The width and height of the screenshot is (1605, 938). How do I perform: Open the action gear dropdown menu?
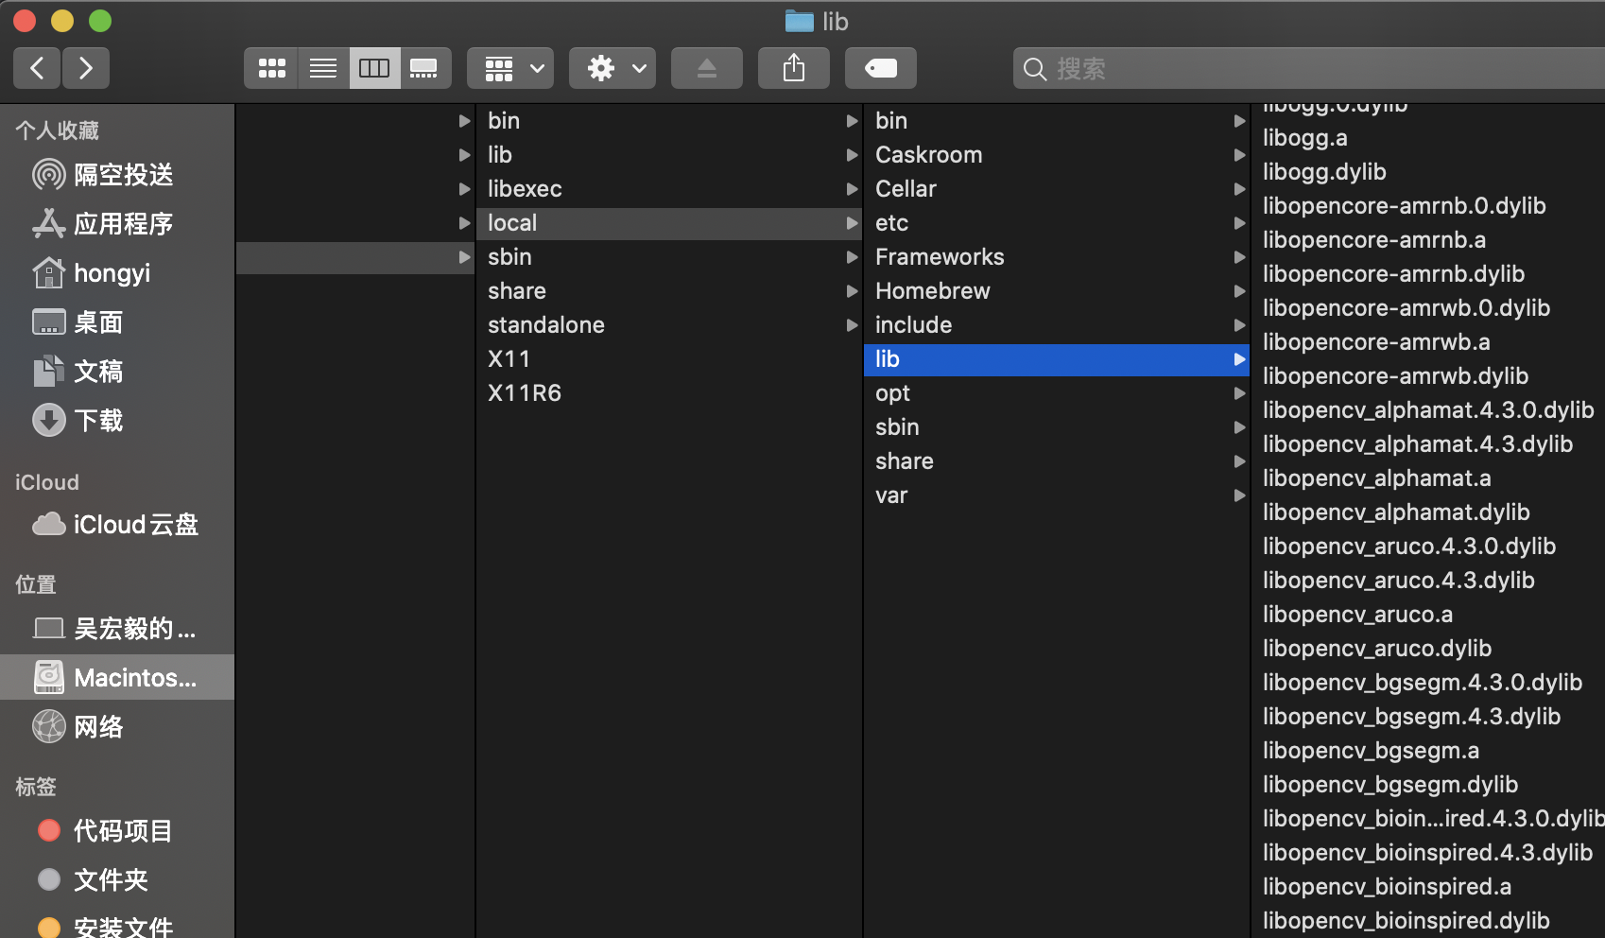click(612, 67)
